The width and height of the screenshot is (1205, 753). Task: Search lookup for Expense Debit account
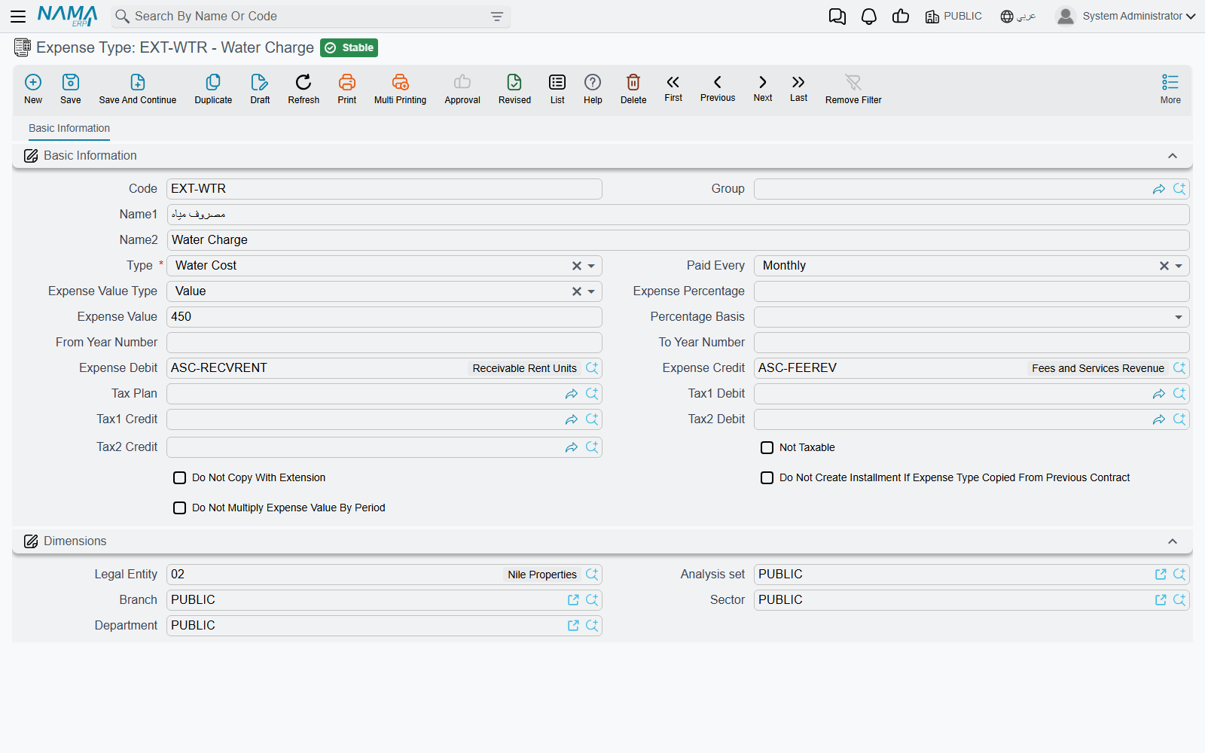pos(592,368)
